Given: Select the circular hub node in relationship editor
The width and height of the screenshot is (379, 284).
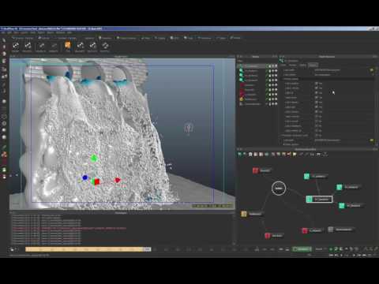Looking at the screenshot, I should pos(279,188).
